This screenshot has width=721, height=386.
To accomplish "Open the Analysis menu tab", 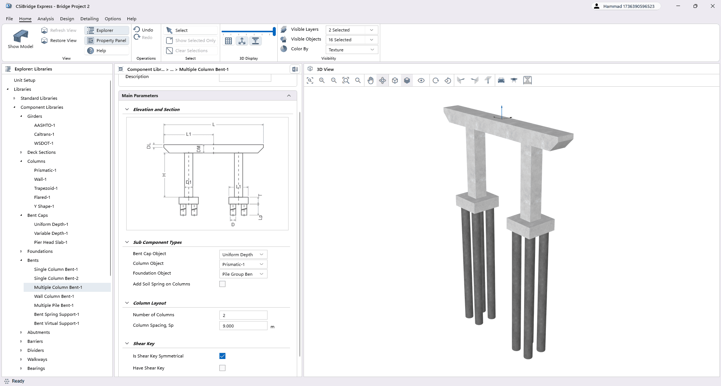I will click(x=45, y=19).
